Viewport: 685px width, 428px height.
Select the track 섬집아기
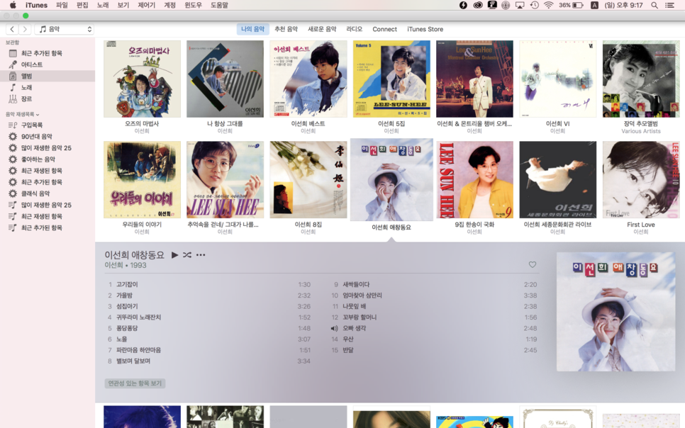[x=208, y=306]
